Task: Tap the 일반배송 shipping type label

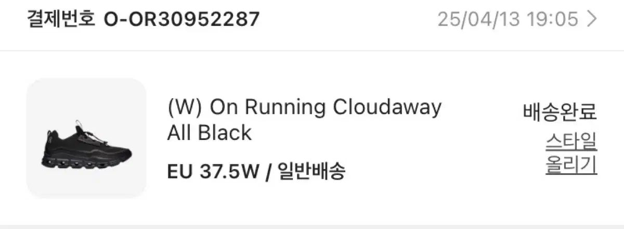Action: pos(312,171)
